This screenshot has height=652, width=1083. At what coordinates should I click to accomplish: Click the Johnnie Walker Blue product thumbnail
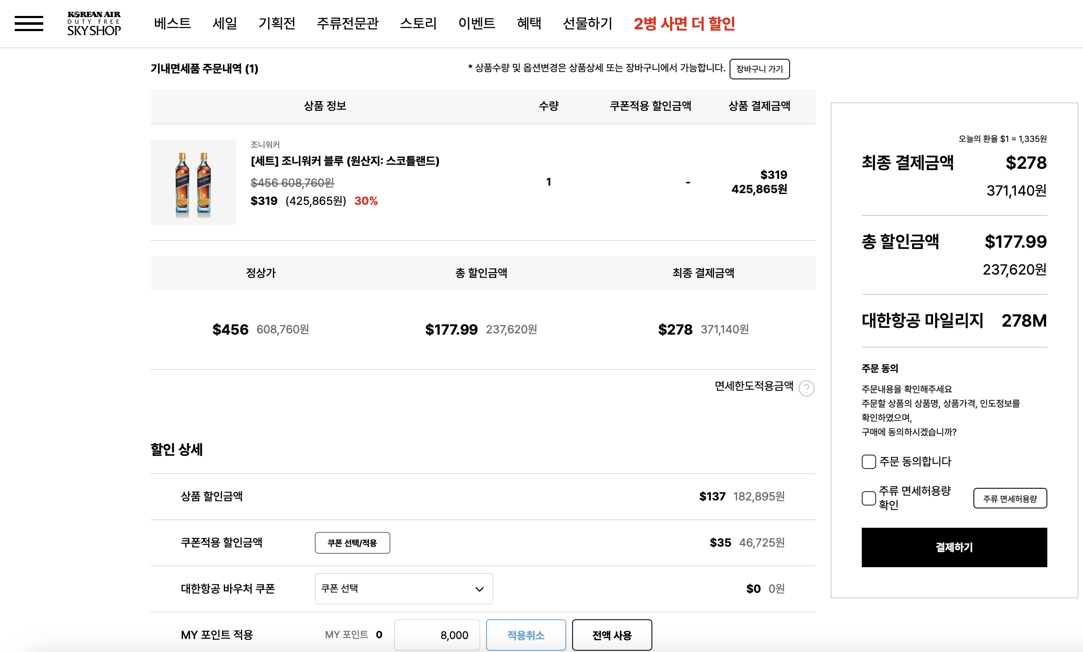[193, 182]
